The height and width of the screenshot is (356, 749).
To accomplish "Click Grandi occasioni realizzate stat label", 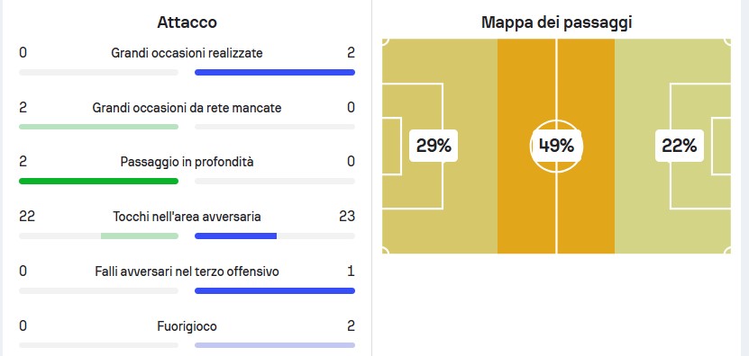I will (187, 53).
